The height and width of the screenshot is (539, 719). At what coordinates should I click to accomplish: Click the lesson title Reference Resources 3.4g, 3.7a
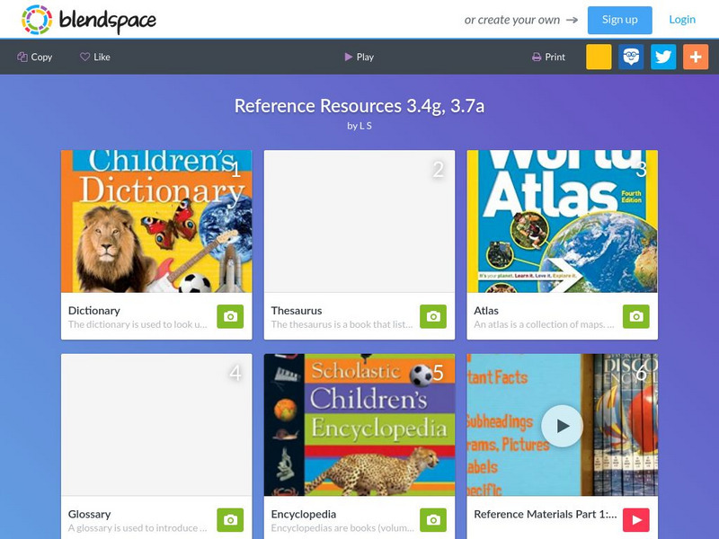(x=359, y=106)
